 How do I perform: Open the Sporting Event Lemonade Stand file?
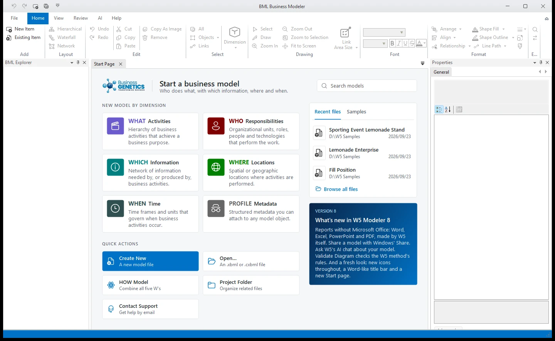point(363,133)
